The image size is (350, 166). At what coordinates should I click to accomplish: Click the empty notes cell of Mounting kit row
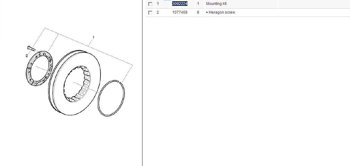click(314, 4)
